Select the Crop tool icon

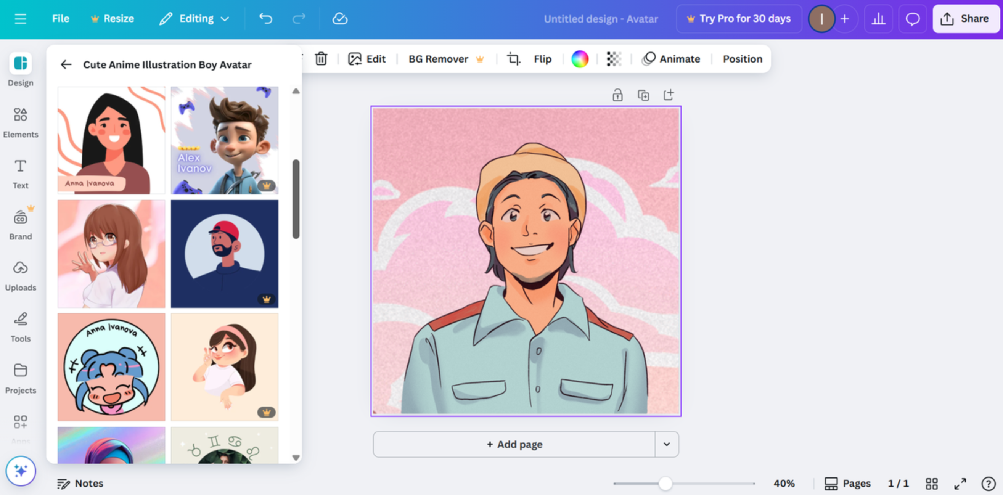(513, 59)
